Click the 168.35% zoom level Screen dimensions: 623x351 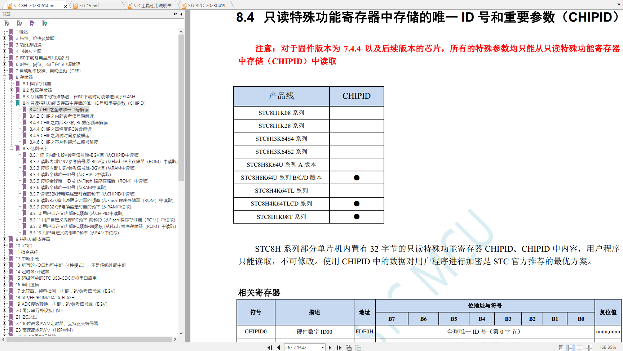tap(607, 347)
